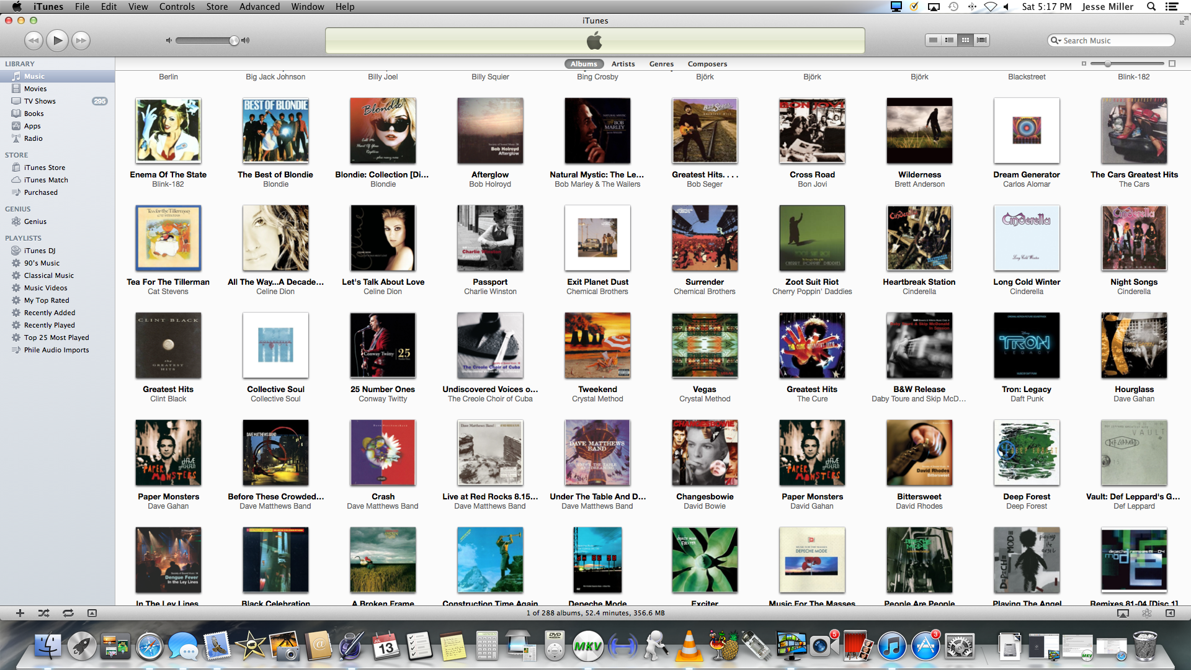Select Music in the Library sidebar
Screen dimensions: 1191x670
[57, 76]
